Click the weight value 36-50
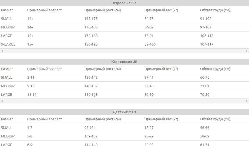The width and height of the screenshot is (249, 146). point(149,95)
